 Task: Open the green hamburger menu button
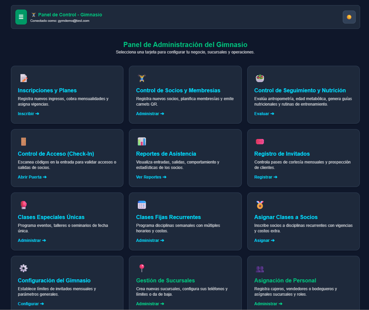21,17
